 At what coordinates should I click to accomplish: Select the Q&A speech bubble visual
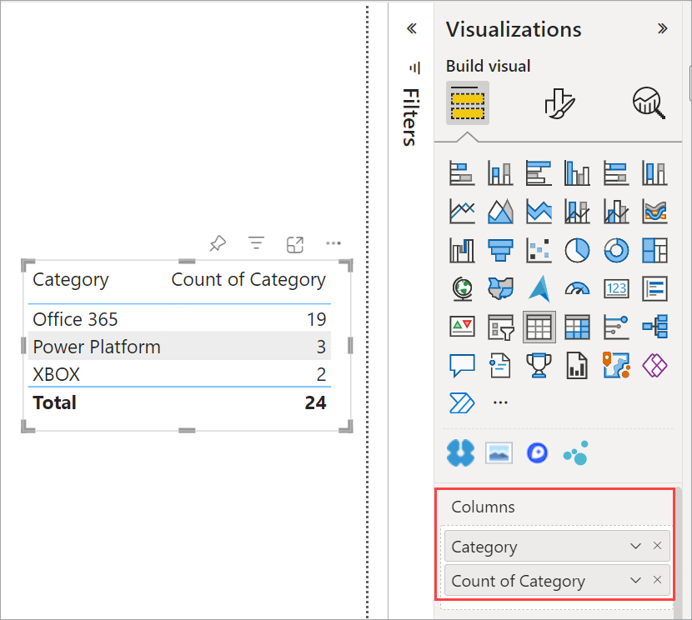pyautogui.click(x=462, y=366)
